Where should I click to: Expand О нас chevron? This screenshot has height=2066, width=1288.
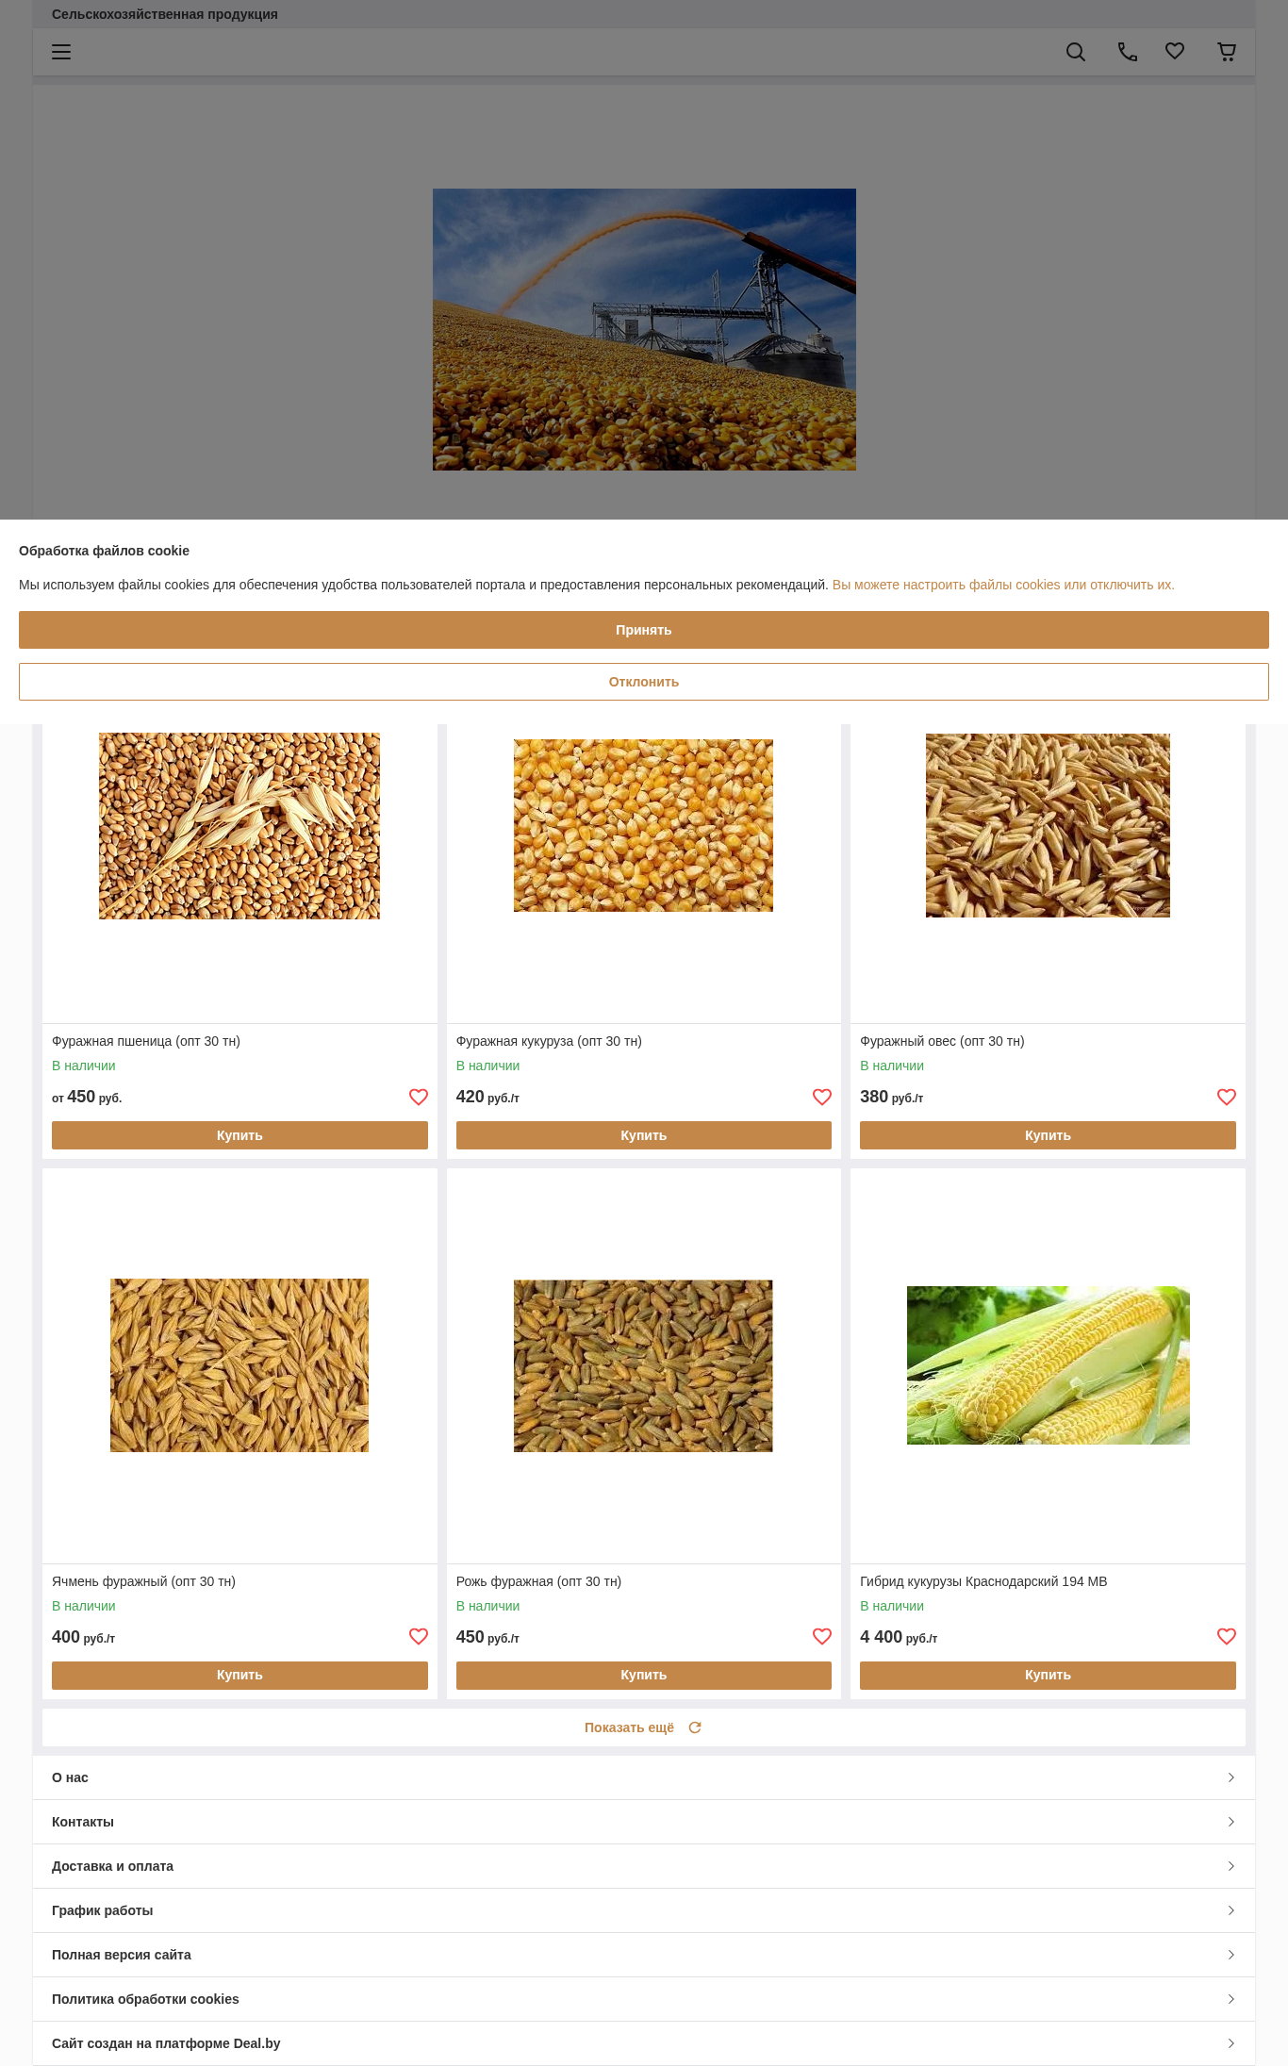(x=1231, y=1777)
